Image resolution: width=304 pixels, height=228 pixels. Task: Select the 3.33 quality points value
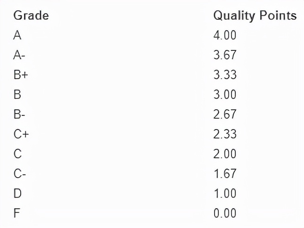point(224,75)
